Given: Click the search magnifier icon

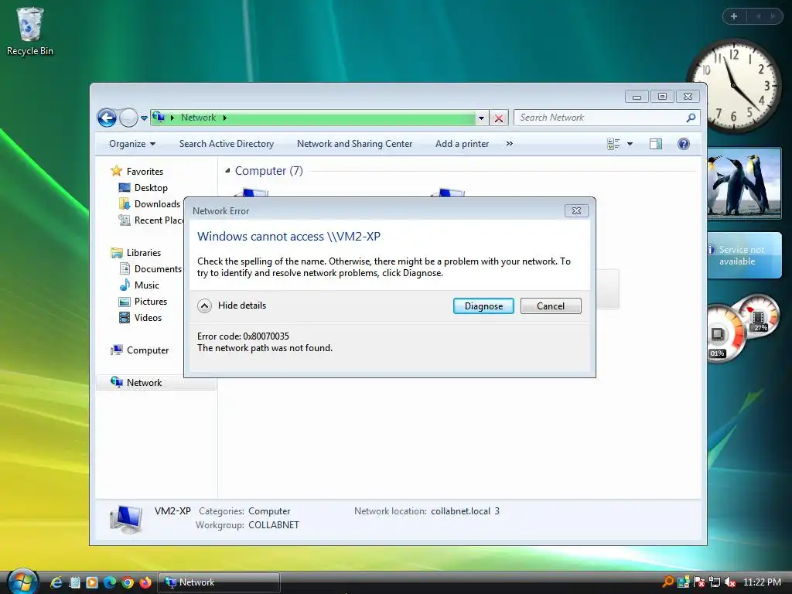Looking at the screenshot, I should click(691, 118).
